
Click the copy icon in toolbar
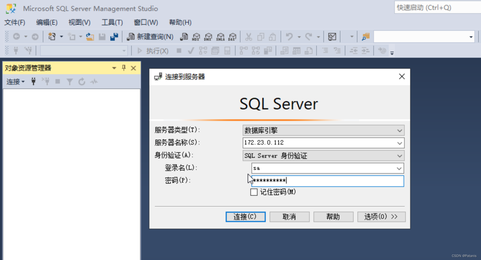click(x=261, y=37)
